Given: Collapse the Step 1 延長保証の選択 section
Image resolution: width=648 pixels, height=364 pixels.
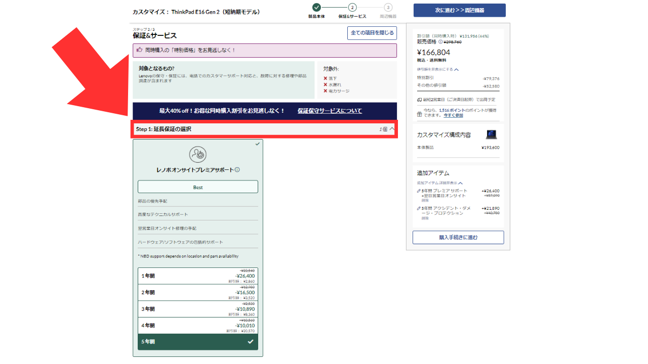Looking at the screenshot, I should point(391,129).
